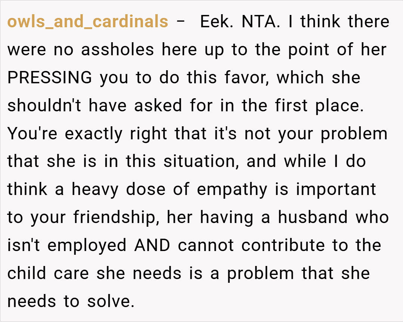Click the word "Eek." in the comment
This screenshot has height=322, width=403.
(x=217, y=22)
